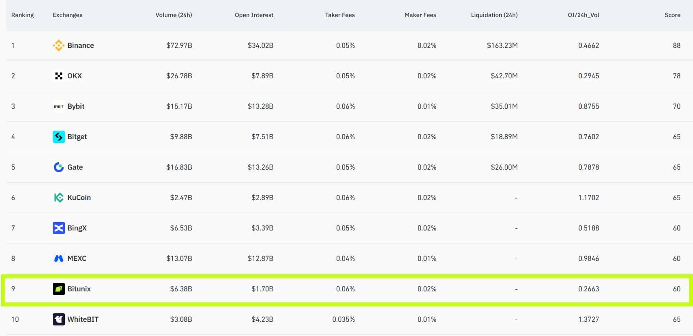Select Binance liquidation value $163.23M
The image size is (693, 336).
pyautogui.click(x=502, y=45)
